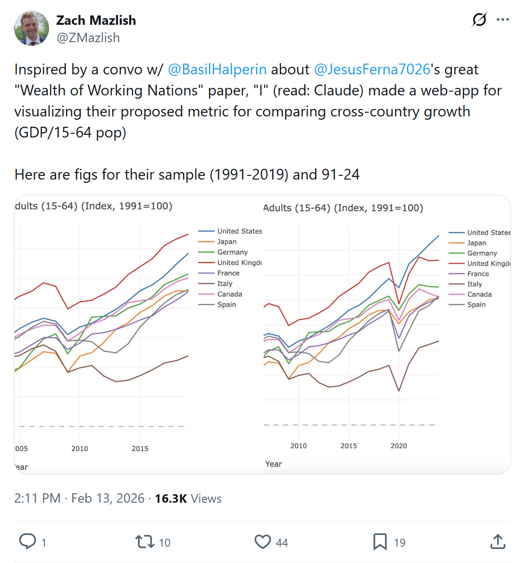
Task: Open the three-dots more menu
Action: tap(503, 20)
